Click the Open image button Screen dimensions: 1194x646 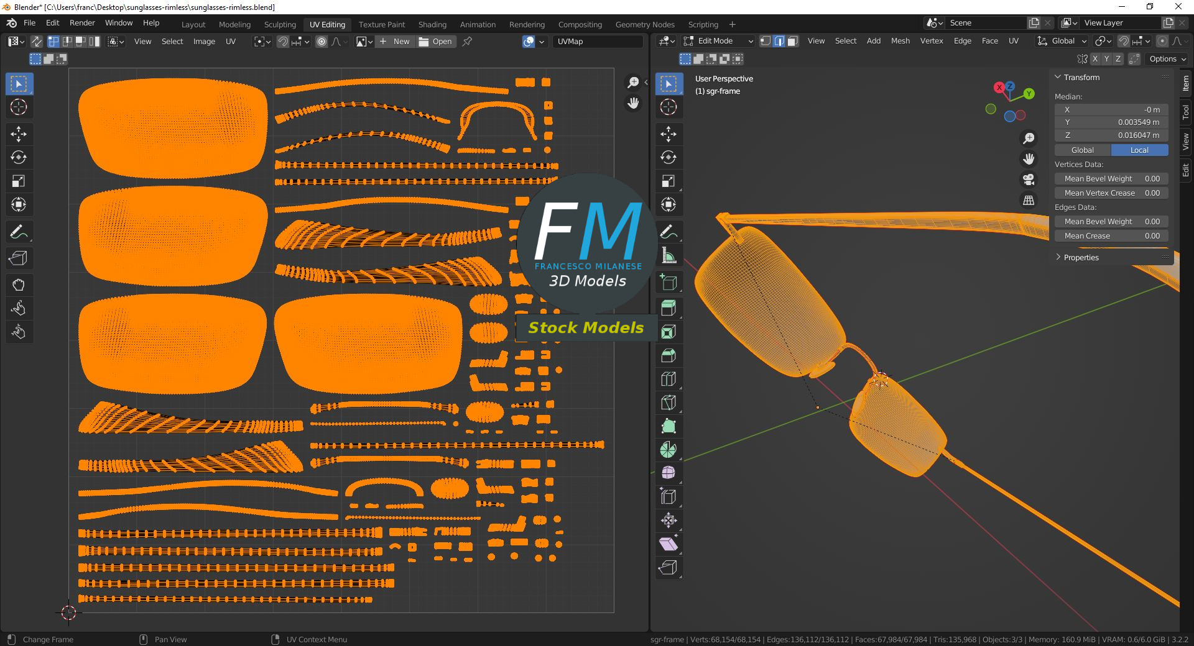coord(435,42)
